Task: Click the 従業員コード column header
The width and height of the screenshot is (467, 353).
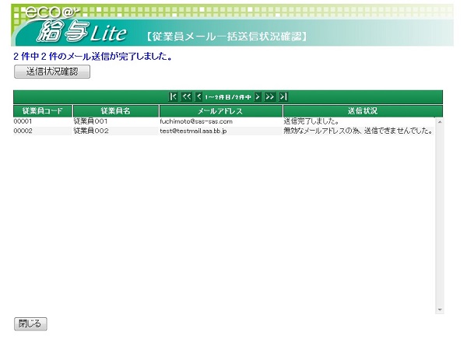Action: (43, 111)
